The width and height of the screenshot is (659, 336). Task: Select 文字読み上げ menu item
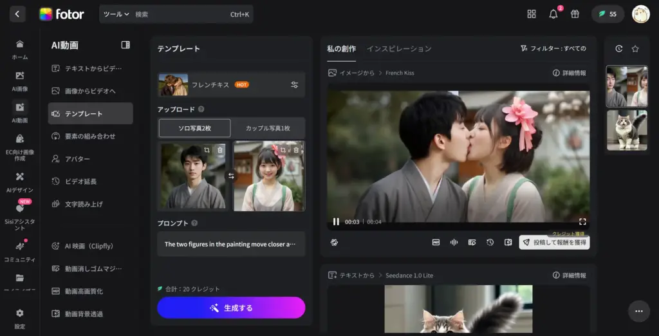[90, 204]
